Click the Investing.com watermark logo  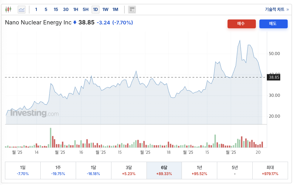point(34,114)
